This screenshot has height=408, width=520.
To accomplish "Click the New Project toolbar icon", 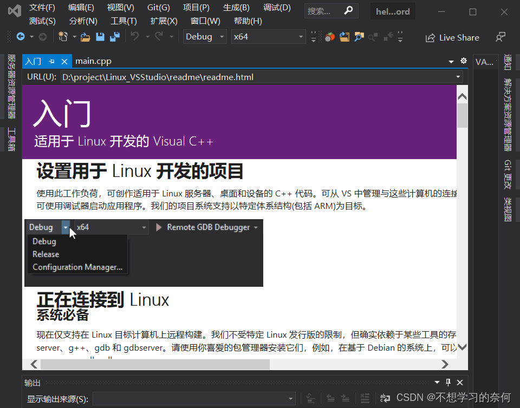I will (x=64, y=37).
